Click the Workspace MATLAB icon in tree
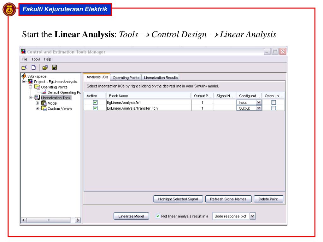 point(24,76)
